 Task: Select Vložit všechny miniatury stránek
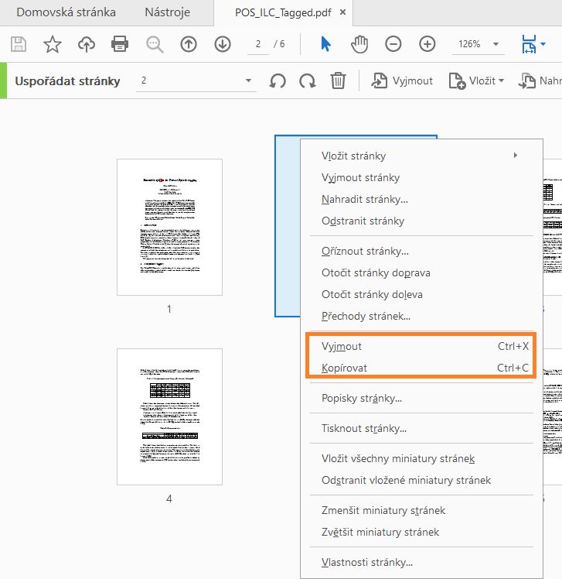[x=421, y=459]
